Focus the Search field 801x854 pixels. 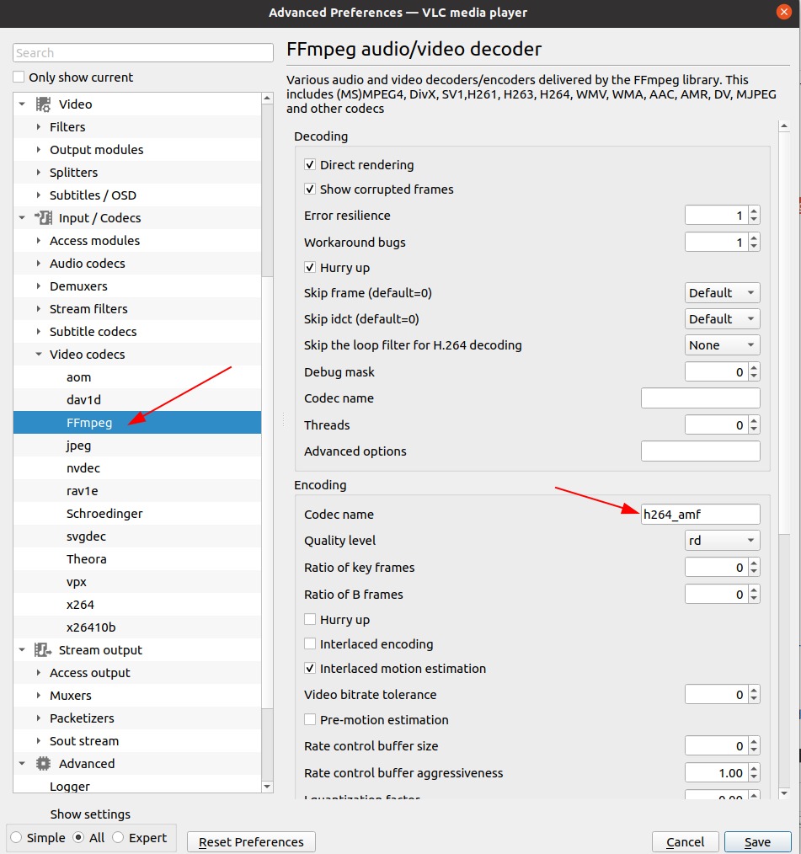(142, 53)
